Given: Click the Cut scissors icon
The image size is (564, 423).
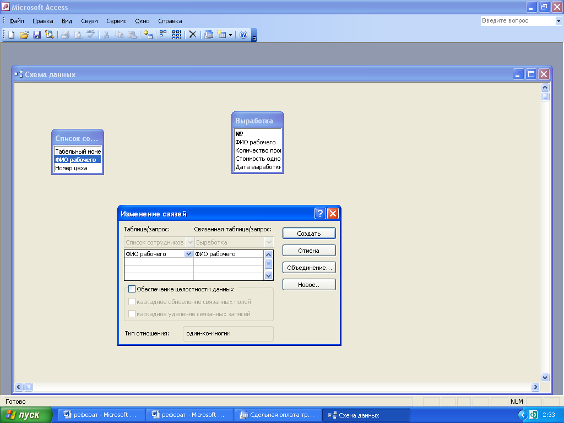Looking at the screenshot, I should 106,35.
